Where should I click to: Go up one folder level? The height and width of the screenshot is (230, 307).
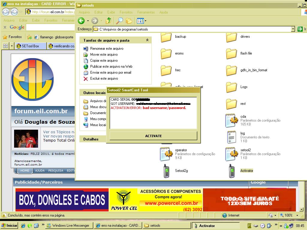click(x=109, y=21)
